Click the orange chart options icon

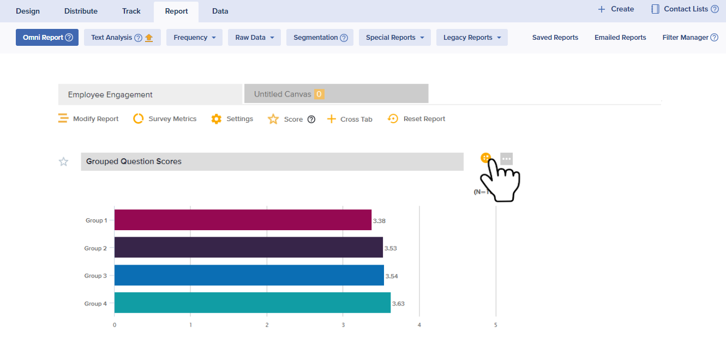tap(485, 158)
